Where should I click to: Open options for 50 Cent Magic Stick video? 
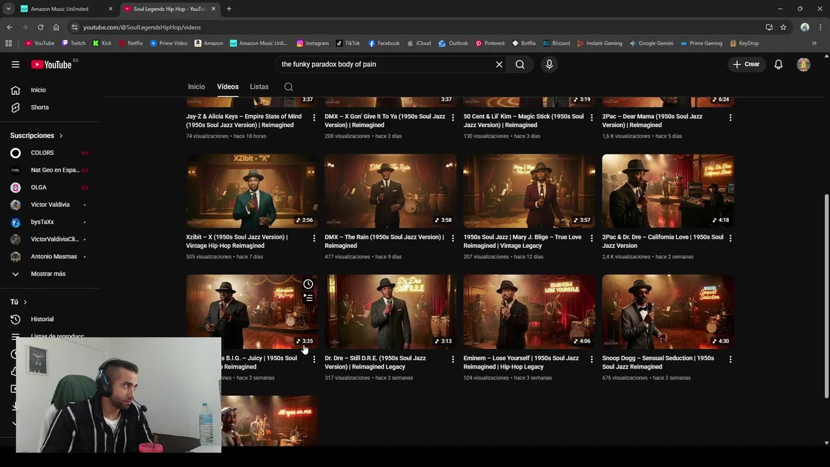click(x=591, y=117)
